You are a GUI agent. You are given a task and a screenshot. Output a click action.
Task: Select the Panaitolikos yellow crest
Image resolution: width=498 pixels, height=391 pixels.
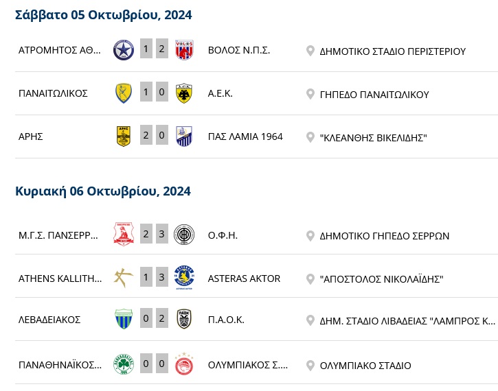[124, 93]
